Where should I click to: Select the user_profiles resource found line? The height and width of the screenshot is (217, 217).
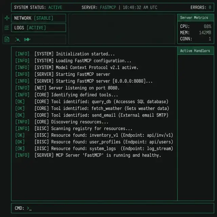click(94, 142)
